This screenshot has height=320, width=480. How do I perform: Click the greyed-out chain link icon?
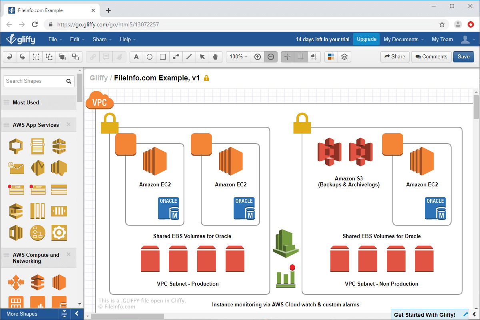[93, 57]
